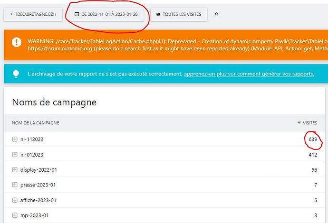Open link about generating your reports
This screenshot has width=328, height=223.
pyautogui.click(x=249, y=74)
